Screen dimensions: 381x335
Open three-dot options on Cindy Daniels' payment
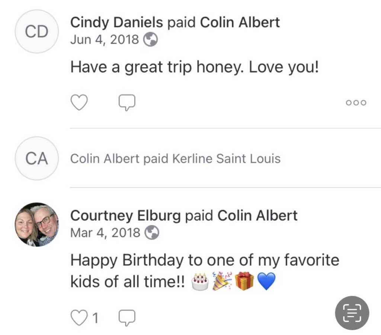[356, 103]
